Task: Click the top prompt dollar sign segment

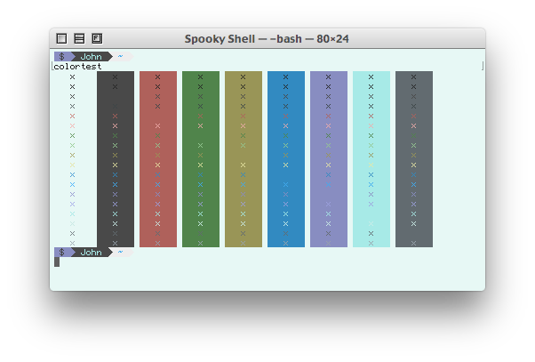Action: [x=62, y=56]
